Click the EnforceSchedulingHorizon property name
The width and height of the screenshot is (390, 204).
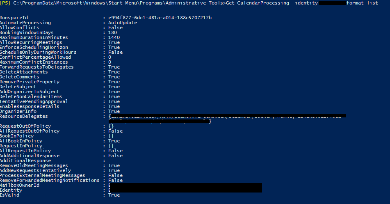tap(34, 47)
